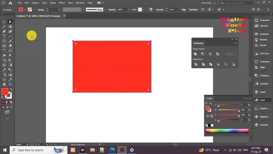Screen dimensions: 273x154
Task: Select the Zoom tool
Action: tap(10, 84)
